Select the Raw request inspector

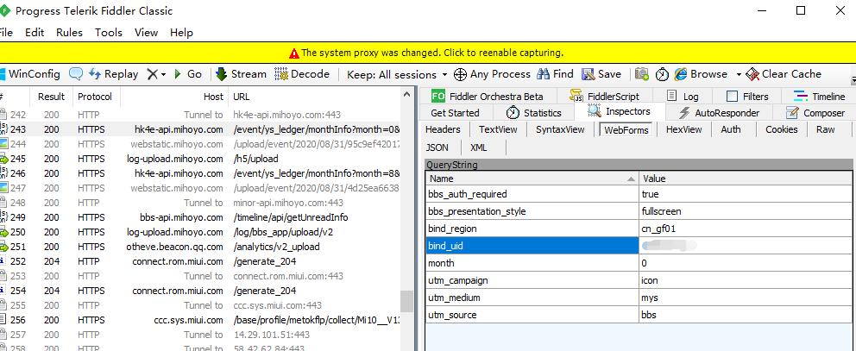[826, 129]
